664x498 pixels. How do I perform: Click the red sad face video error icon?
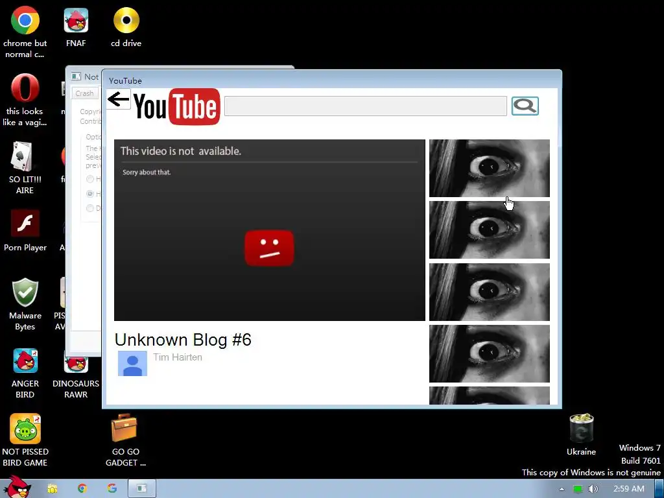tap(269, 248)
